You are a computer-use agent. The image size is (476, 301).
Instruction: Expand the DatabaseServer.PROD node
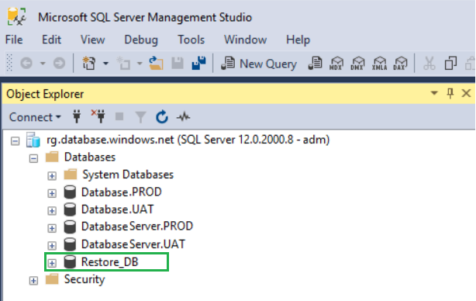[x=52, y=228]
